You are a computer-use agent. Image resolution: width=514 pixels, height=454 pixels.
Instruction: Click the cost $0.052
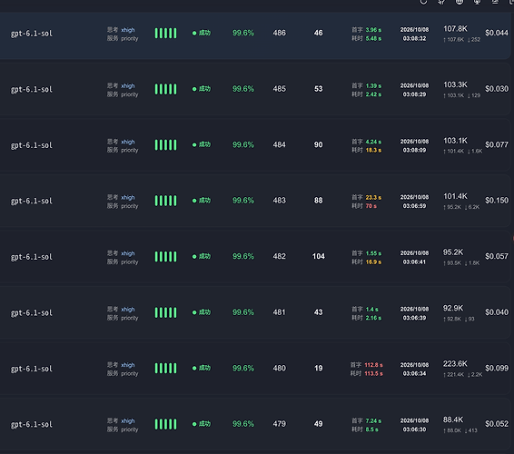[x=497, y=424]
